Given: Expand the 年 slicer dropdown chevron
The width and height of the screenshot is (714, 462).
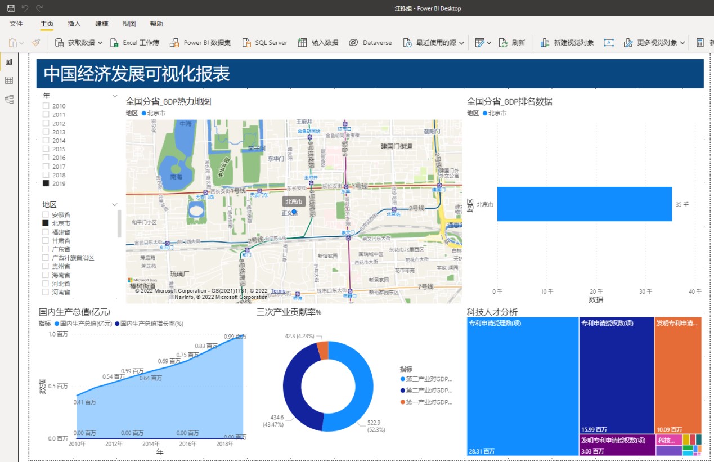Looking at the screenshot, I should (x=115, y=96).
